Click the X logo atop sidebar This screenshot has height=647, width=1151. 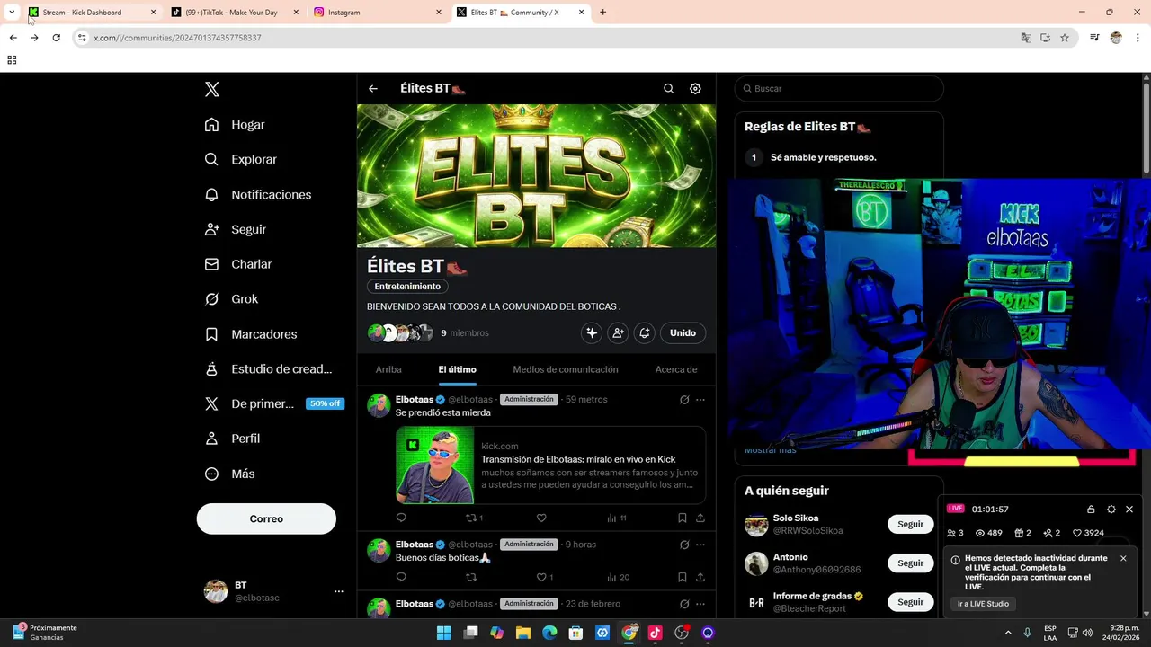211,89
